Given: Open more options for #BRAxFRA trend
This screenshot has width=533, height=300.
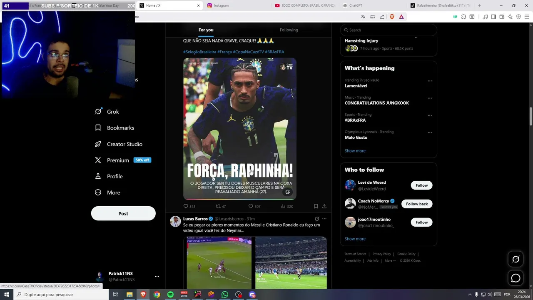Looking at the screenshot, I should click(430, 115).
